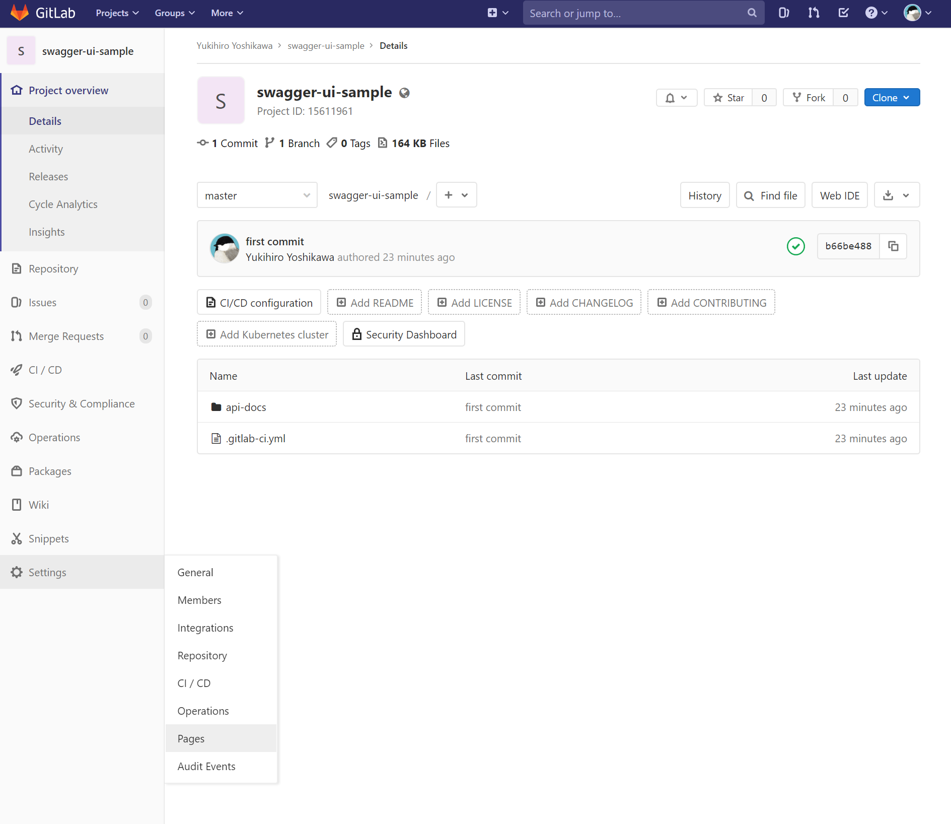Viewport: 951px width, 824px height.
Task: Click the Find file button
Action: 771,195
